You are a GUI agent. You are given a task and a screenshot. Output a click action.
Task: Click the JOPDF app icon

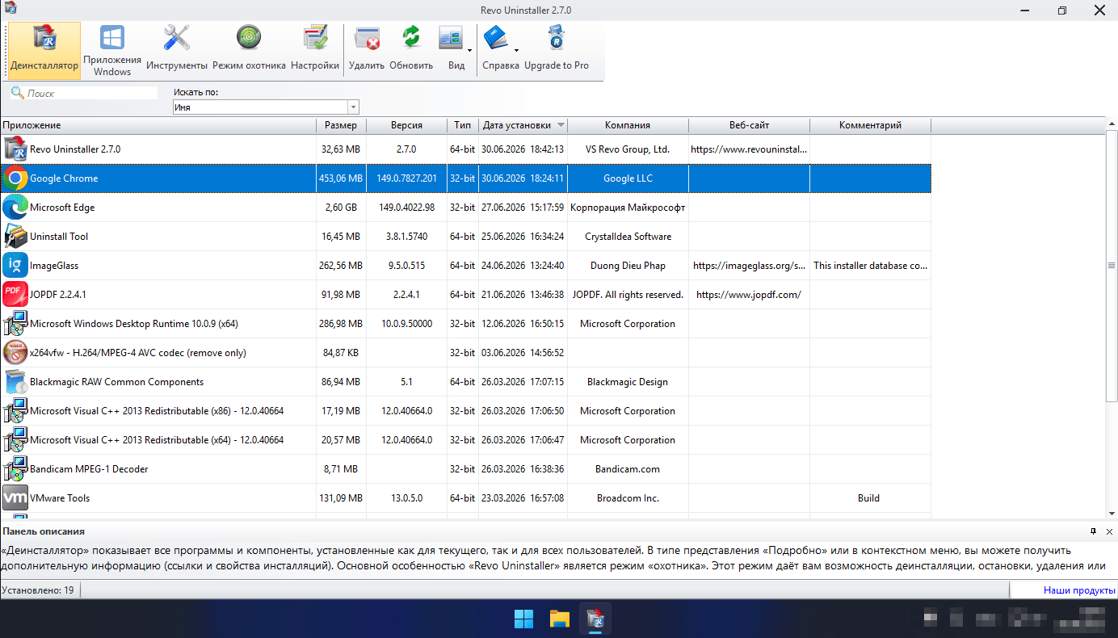pos(15,295)
